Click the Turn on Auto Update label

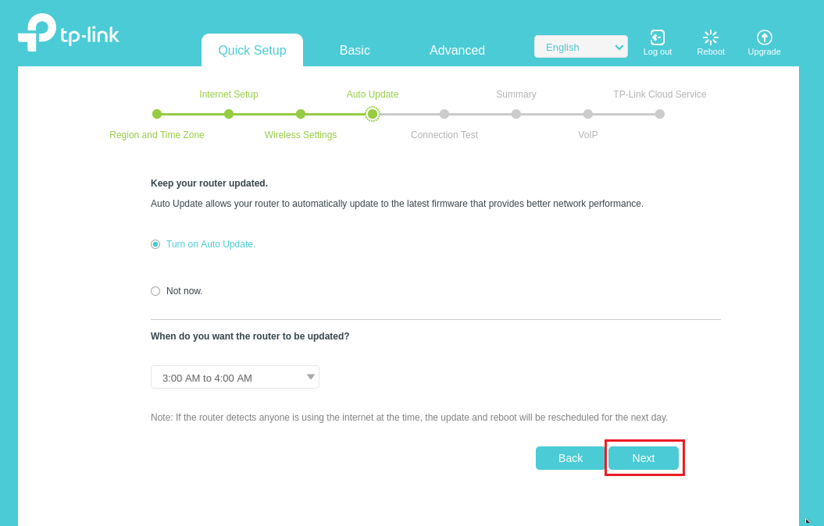click(211, 244)
